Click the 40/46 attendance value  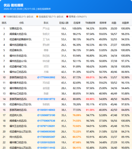point(114,72)
